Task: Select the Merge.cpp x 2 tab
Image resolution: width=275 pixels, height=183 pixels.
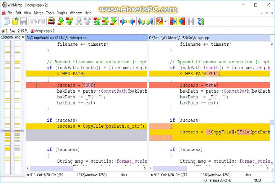Action: pyautogui.click(x=42, y=31)
